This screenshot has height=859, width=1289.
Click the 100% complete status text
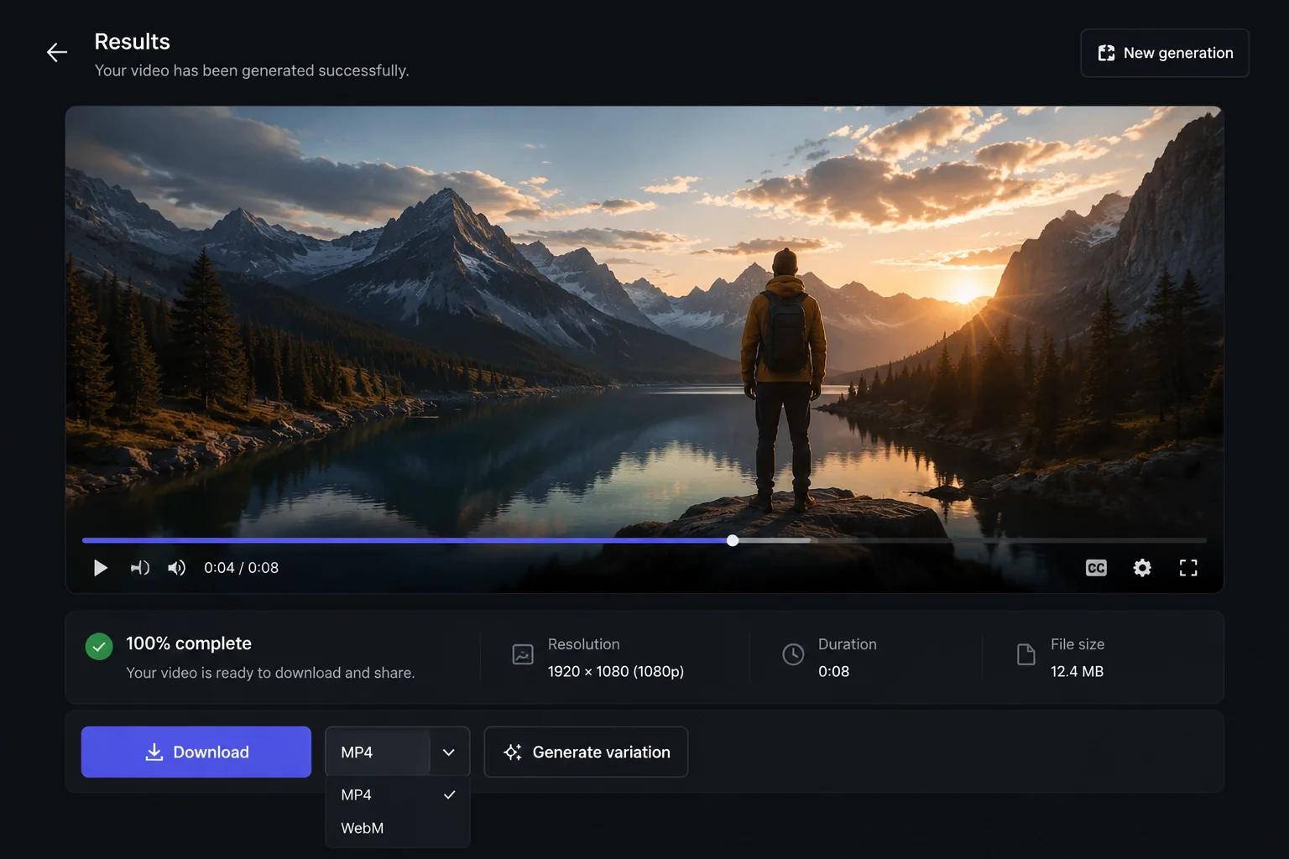point(189,643)
